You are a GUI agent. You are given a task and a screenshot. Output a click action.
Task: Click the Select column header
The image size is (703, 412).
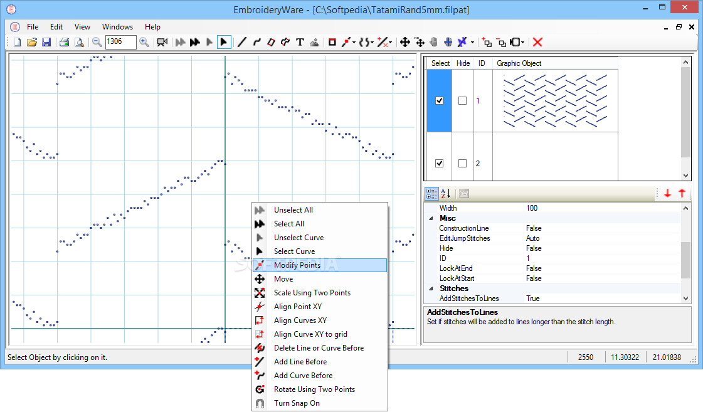(440, 63)
